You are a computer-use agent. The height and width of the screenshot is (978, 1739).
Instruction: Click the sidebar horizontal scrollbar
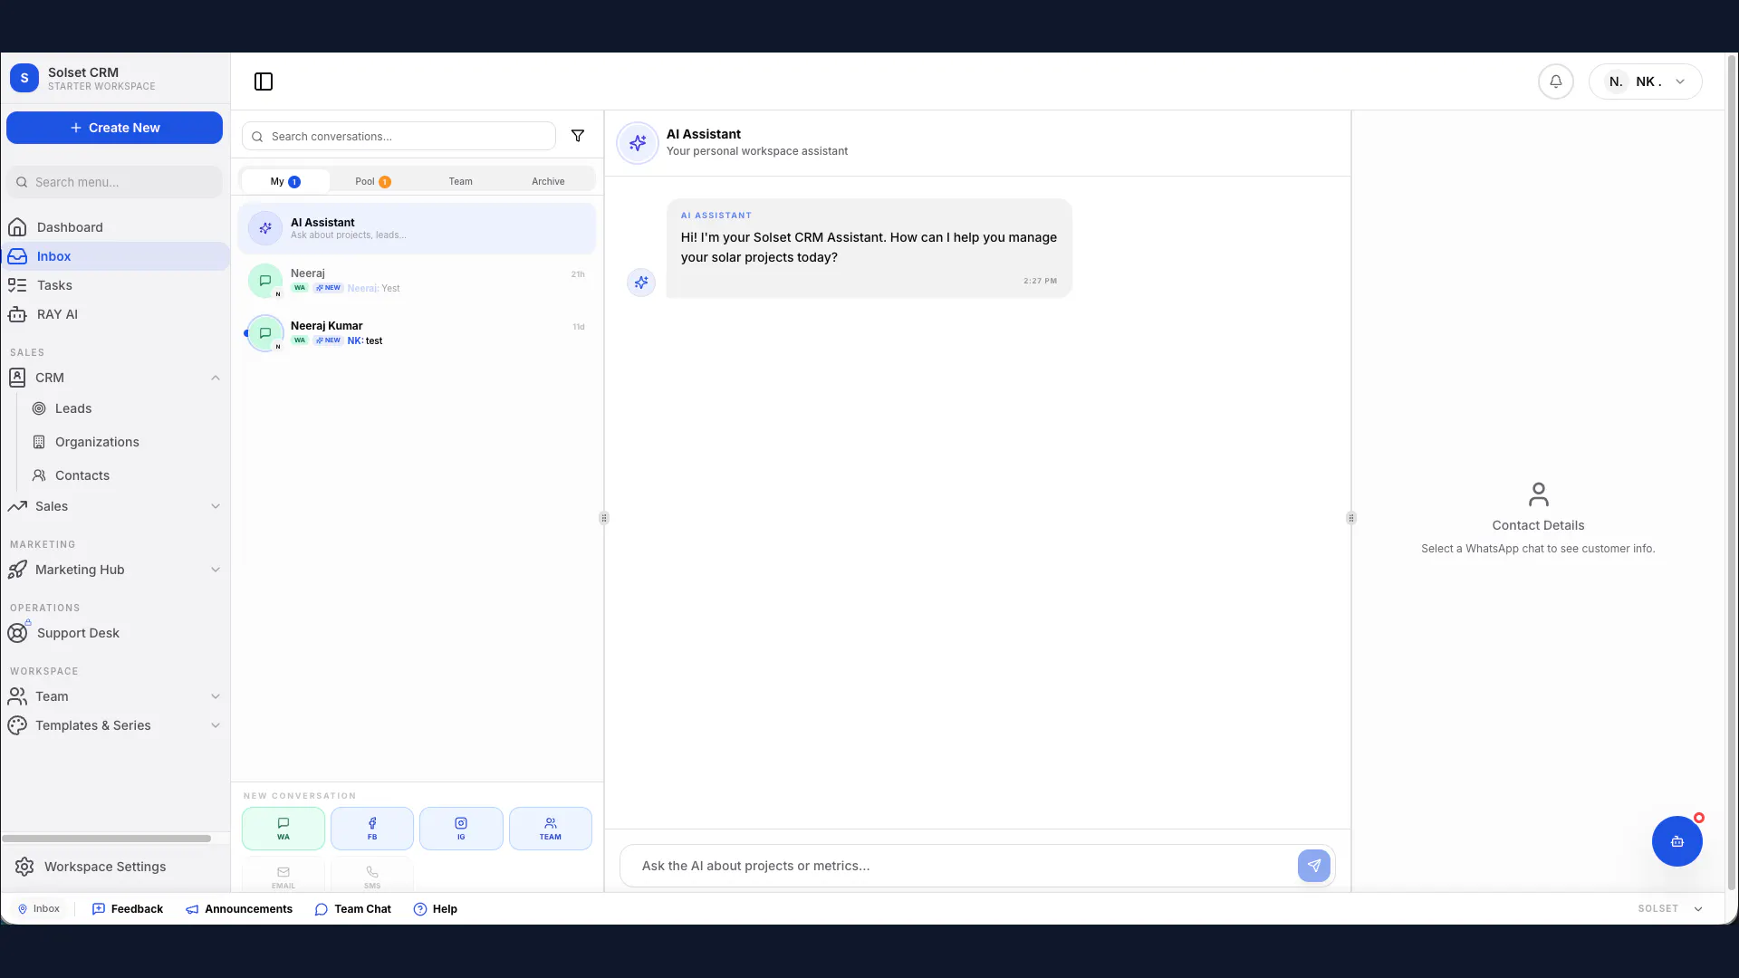tap(107, 839)
